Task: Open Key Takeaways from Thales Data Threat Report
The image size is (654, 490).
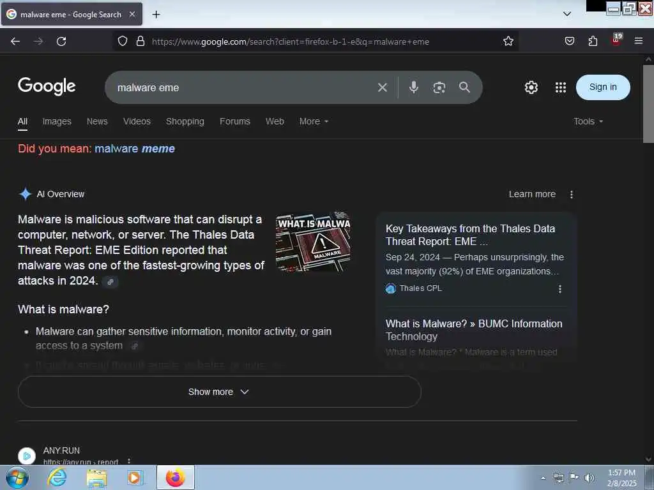Action: (x=470, y=235)
